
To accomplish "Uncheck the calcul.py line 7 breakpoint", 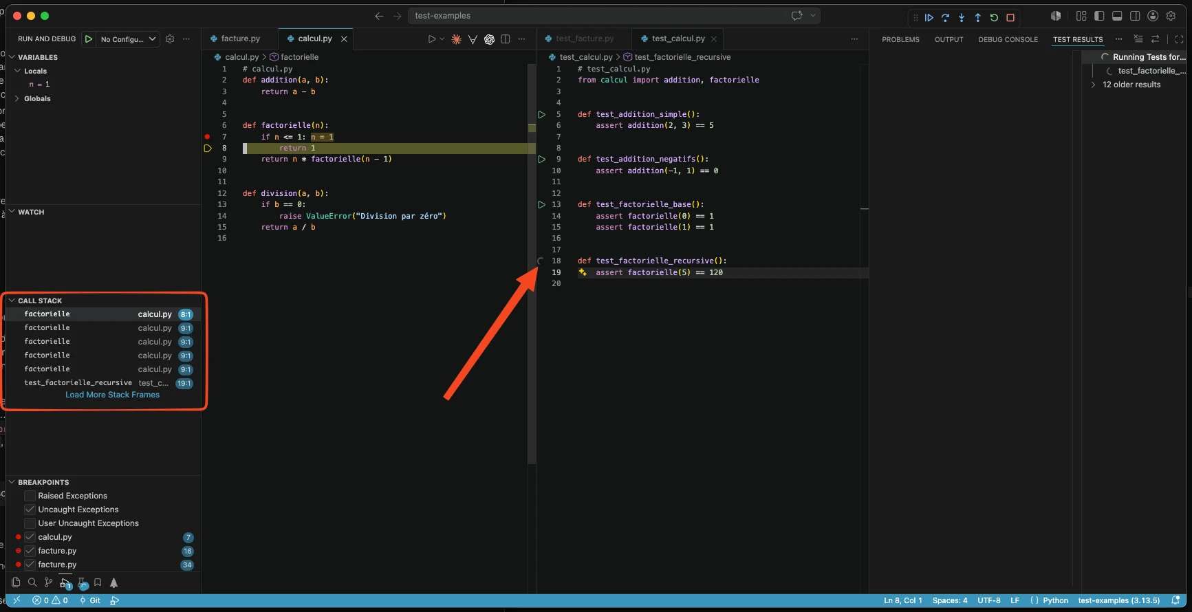I will [x=30, y=537].
